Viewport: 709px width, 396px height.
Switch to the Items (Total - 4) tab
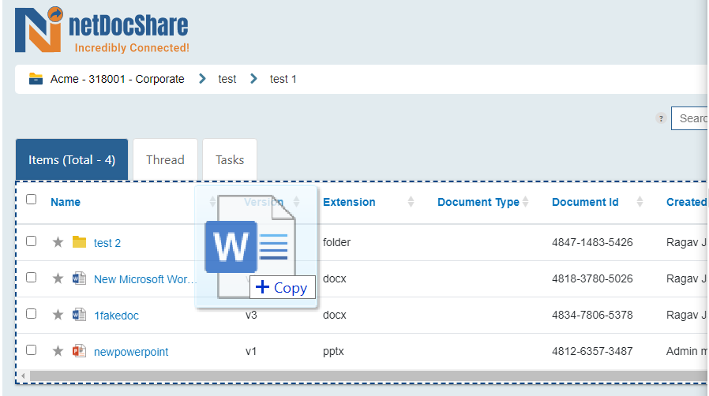click(72, 160)
